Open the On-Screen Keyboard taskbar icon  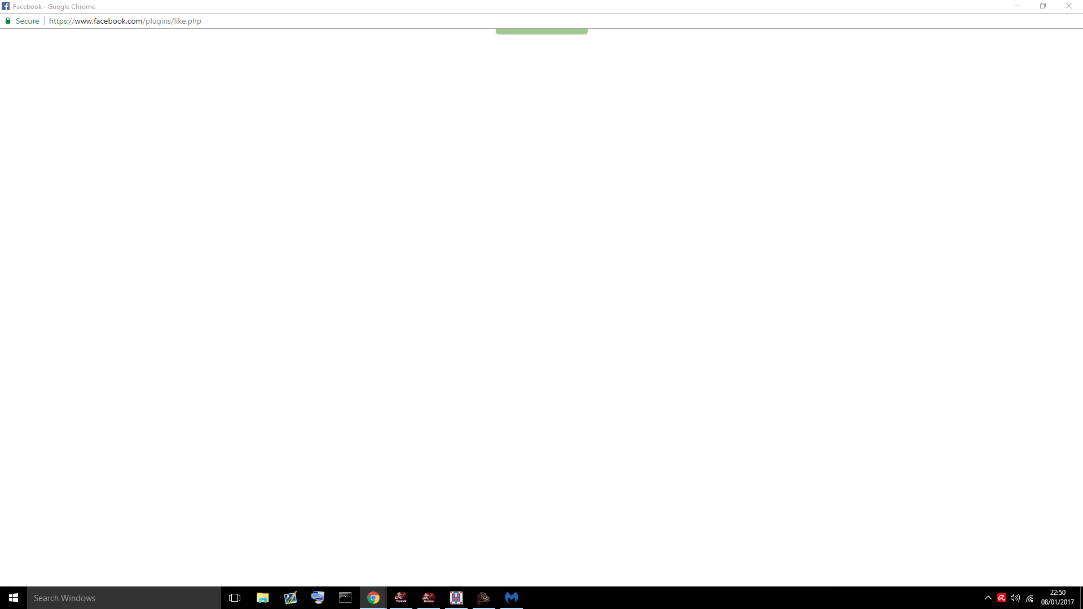(318, 597)
